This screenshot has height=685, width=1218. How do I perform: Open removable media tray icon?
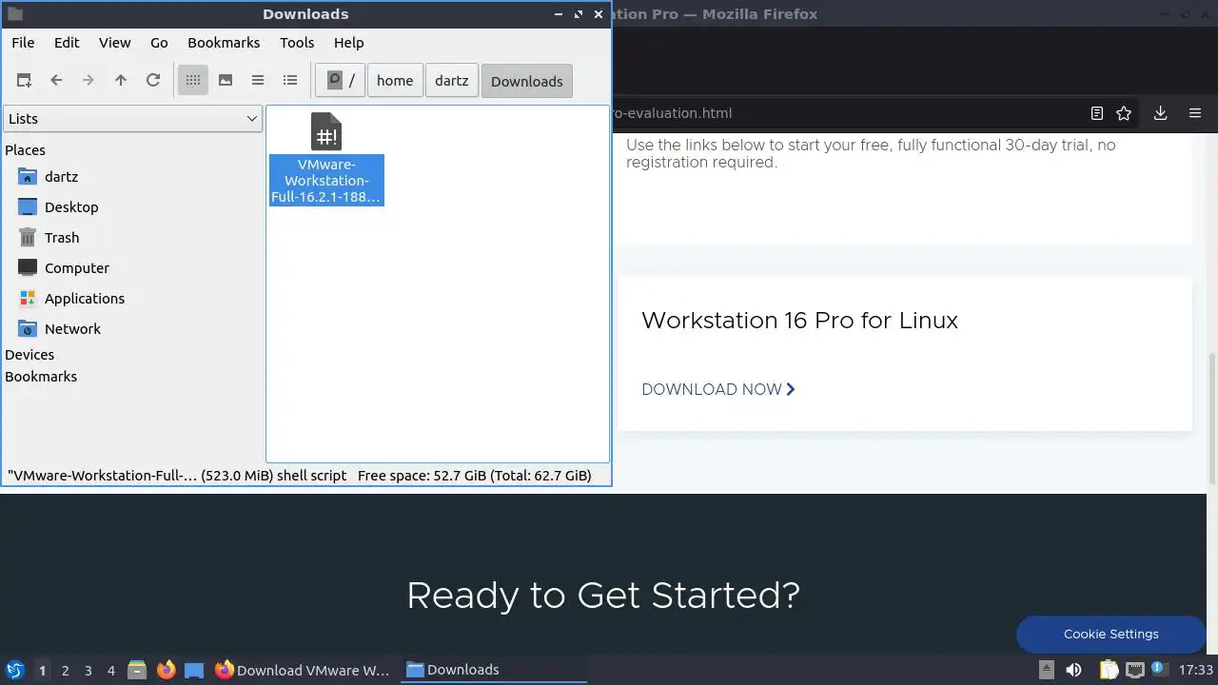(1046, 670)
